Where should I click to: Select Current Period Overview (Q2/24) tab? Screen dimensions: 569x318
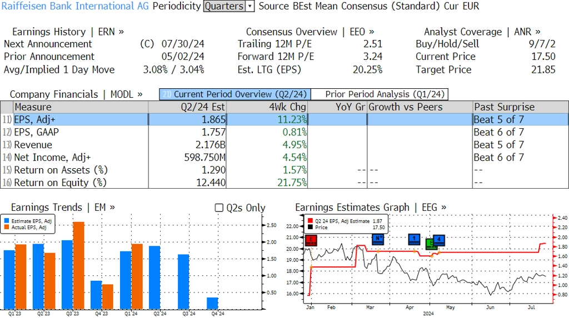pos(235,94)
